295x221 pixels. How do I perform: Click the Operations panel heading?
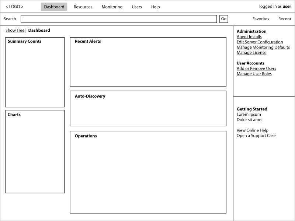pos(86,136)
